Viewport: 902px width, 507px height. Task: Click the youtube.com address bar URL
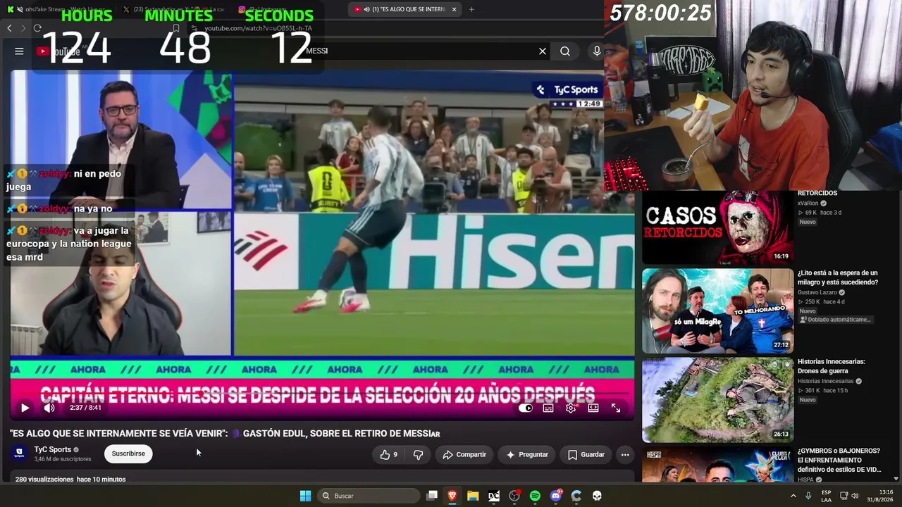(258, 28)
